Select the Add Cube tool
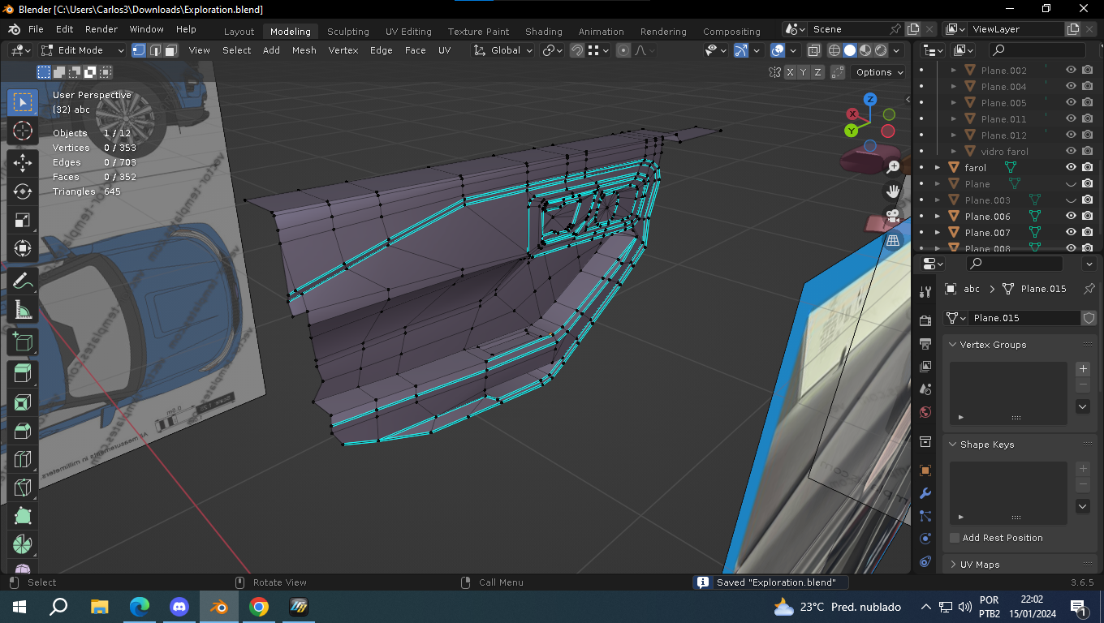Screen dimensions: 1104x623 [23, 342]
